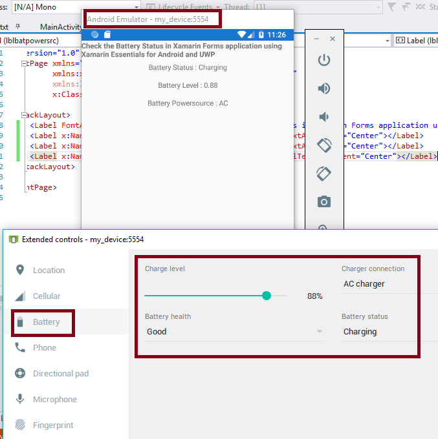Click the filter funnel icon in Visual Studio toolbar
Image resolution: width=438 pixels, height=439 pixels.
pos(391,6)
